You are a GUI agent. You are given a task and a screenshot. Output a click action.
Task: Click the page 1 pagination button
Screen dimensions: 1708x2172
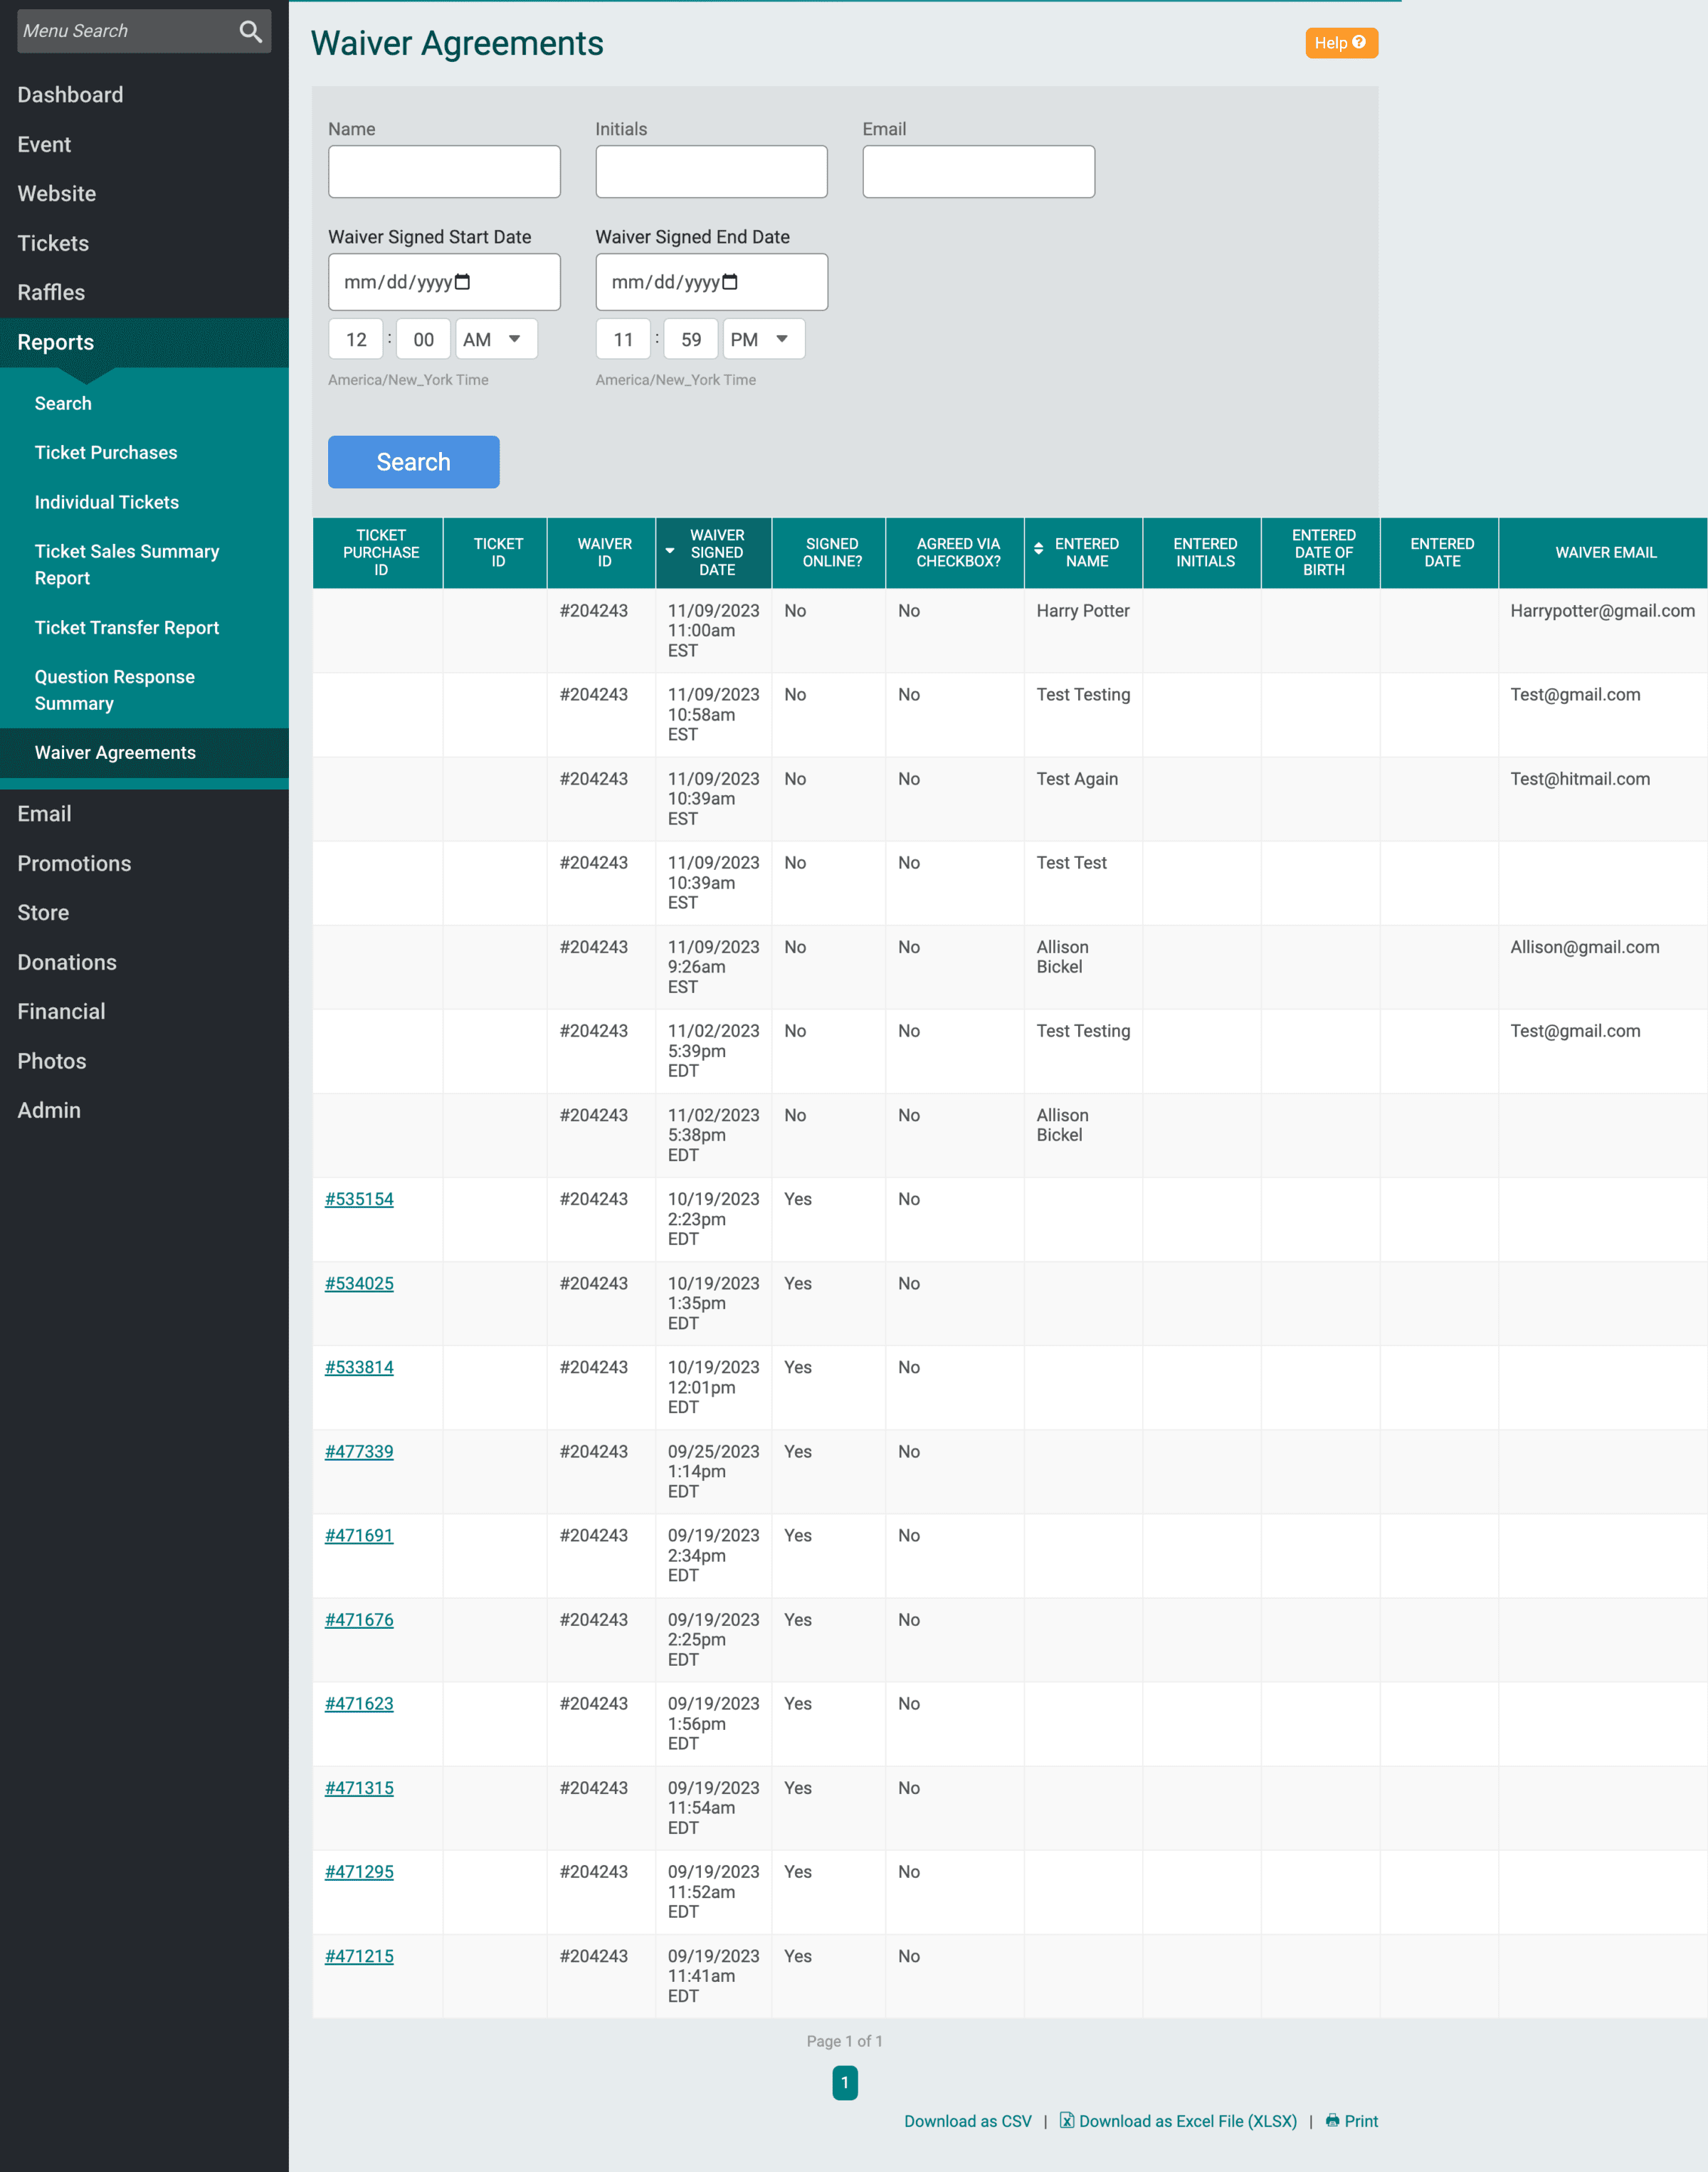(846, 2084)
